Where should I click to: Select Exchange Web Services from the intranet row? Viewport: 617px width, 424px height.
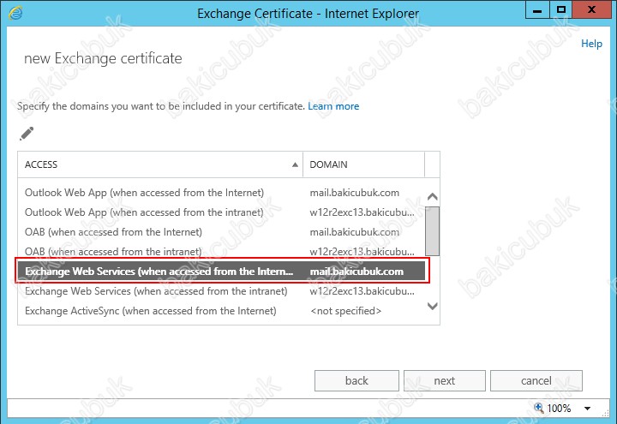click(x=221, y=291)
